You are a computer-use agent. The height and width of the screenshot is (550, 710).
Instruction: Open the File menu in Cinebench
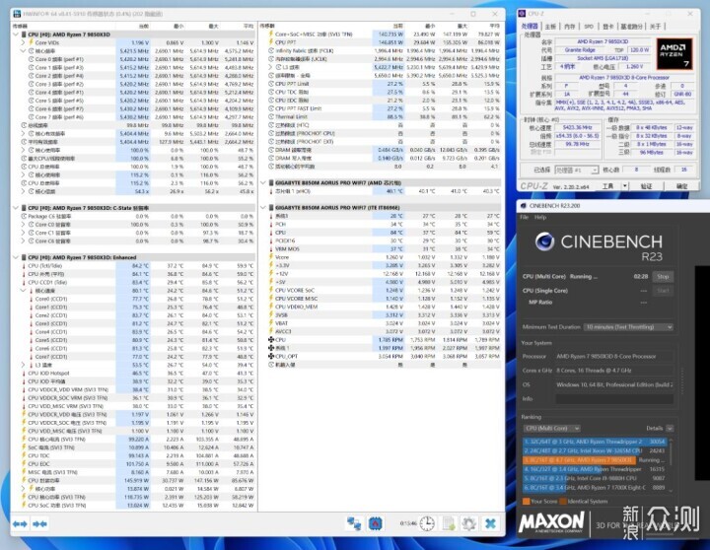click(x=524, y=217)
